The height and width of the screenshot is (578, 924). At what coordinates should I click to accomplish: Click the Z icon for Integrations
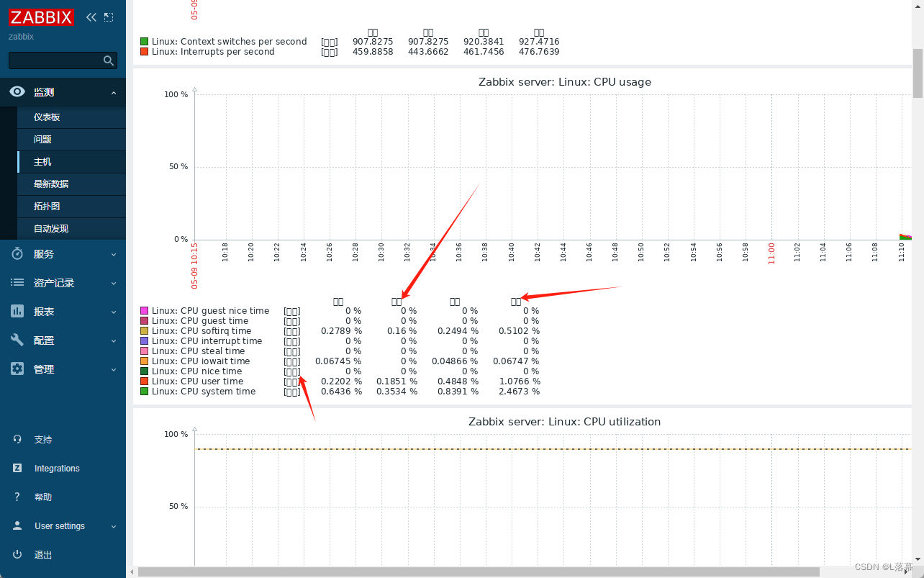[x=17, y=469]
